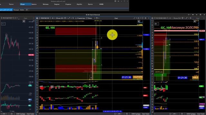
Task: Open Chart Trader under the 6E chart
Action: [x=145, y=114]
